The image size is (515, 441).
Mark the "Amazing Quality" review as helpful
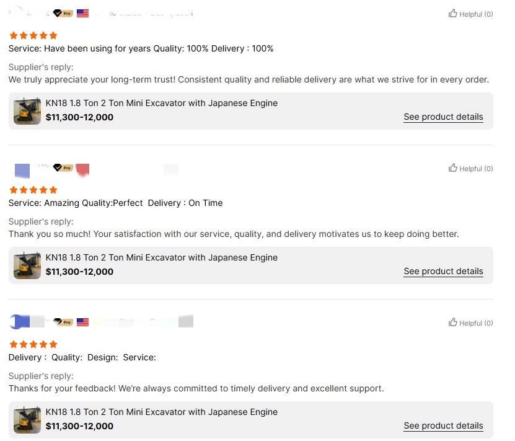tap(453, 168)
